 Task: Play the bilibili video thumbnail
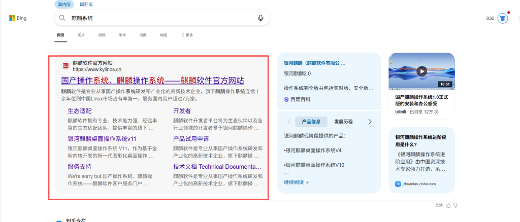pos(421,71)
